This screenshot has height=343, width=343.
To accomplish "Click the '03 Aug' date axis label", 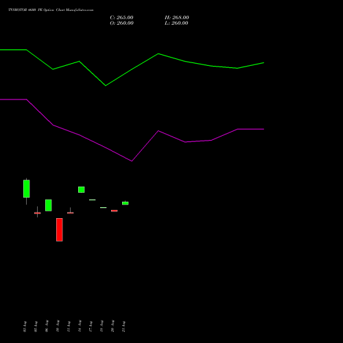I will [x=25, y=327].
